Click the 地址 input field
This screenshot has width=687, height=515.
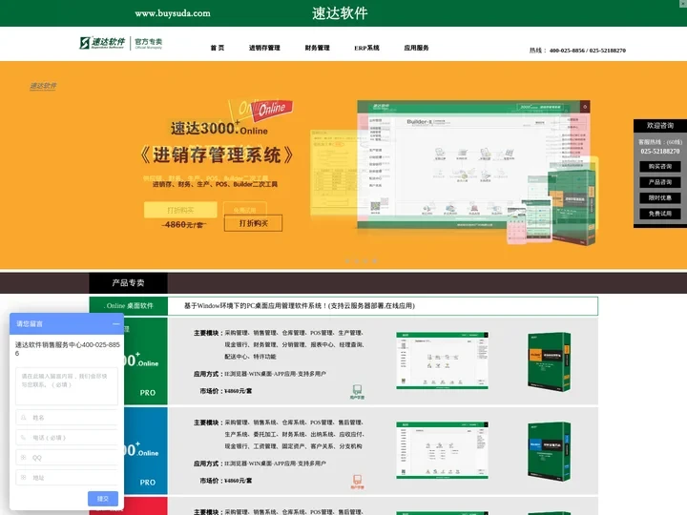pos(67,478)
